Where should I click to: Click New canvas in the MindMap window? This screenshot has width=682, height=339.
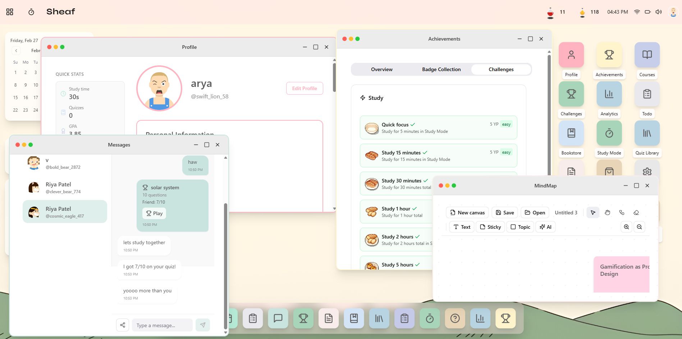[467, 212]
